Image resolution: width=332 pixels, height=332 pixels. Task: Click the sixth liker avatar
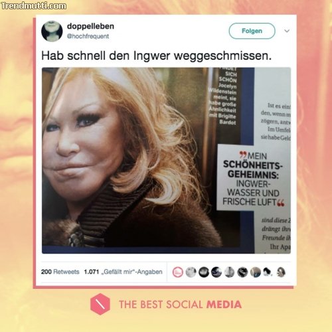pos(242,272)
